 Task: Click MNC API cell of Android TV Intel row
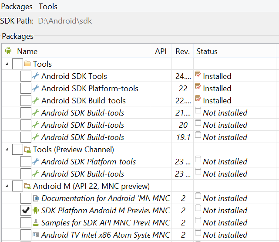(x=161, y=235)
